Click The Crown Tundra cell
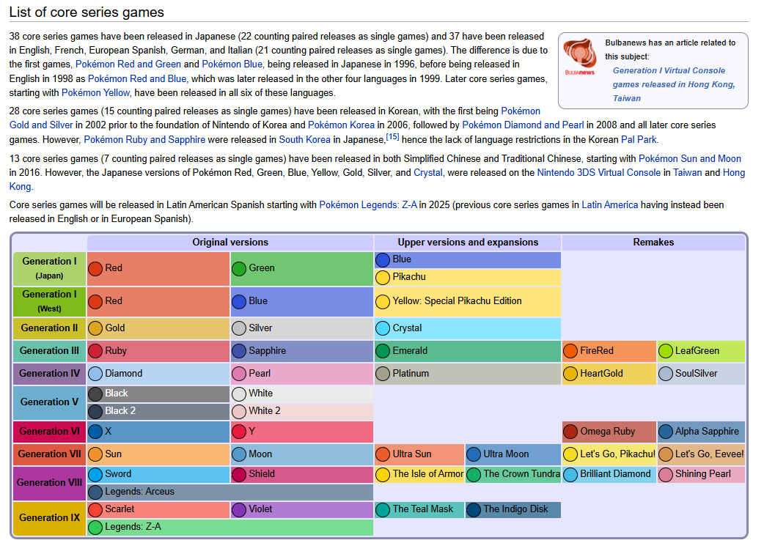This screenshot has height=543, width=764. click(513, 475)
